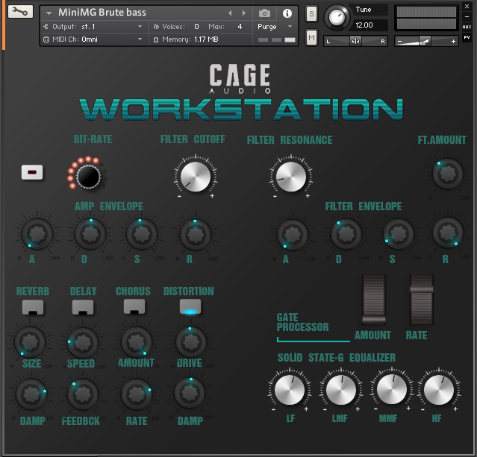Open the Output st. 1 dropdown

click(x=95, y=27)
